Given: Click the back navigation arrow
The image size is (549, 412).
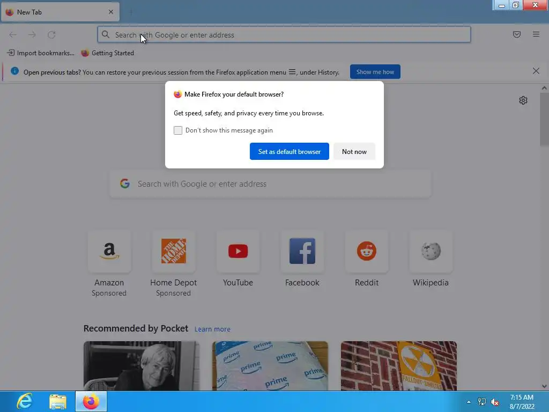Looking at the screenshot, I should tap(13, 35).
